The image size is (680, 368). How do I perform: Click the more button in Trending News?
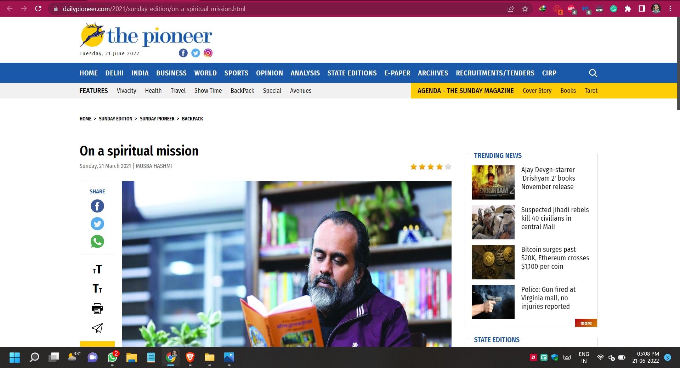(586, 323)
